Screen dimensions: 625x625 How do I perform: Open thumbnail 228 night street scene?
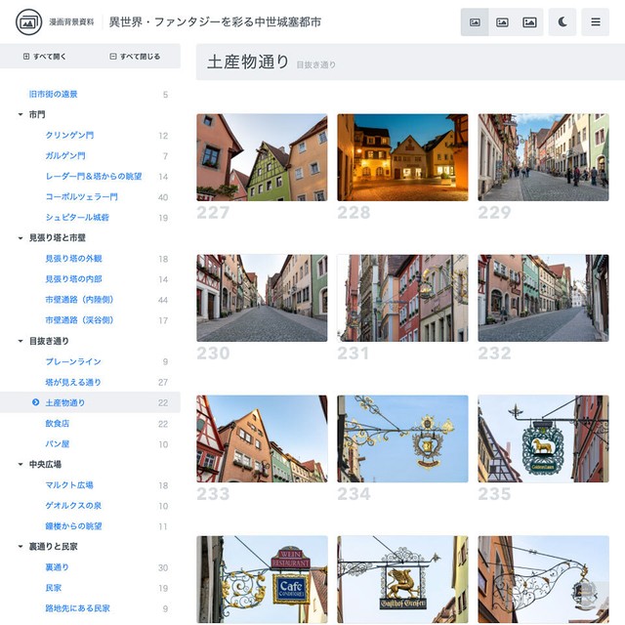[x=402, y=157]
